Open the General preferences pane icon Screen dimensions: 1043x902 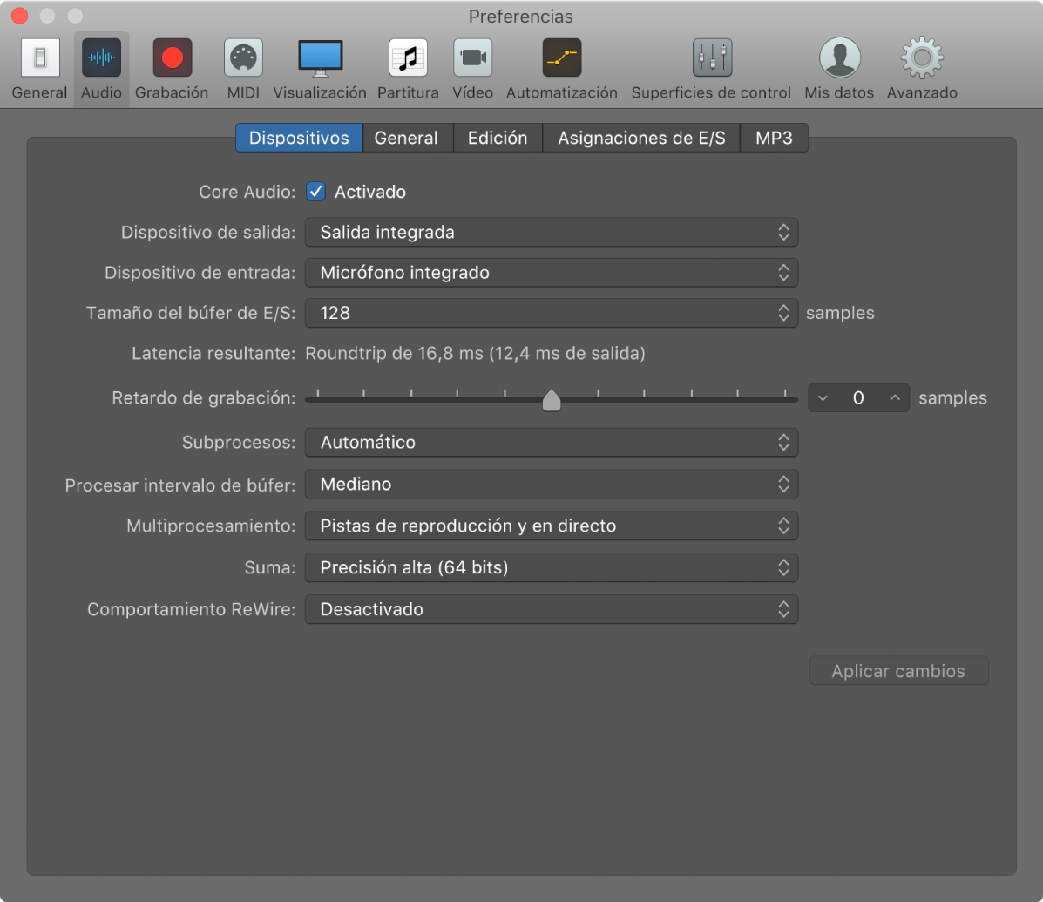pos(39,58)
